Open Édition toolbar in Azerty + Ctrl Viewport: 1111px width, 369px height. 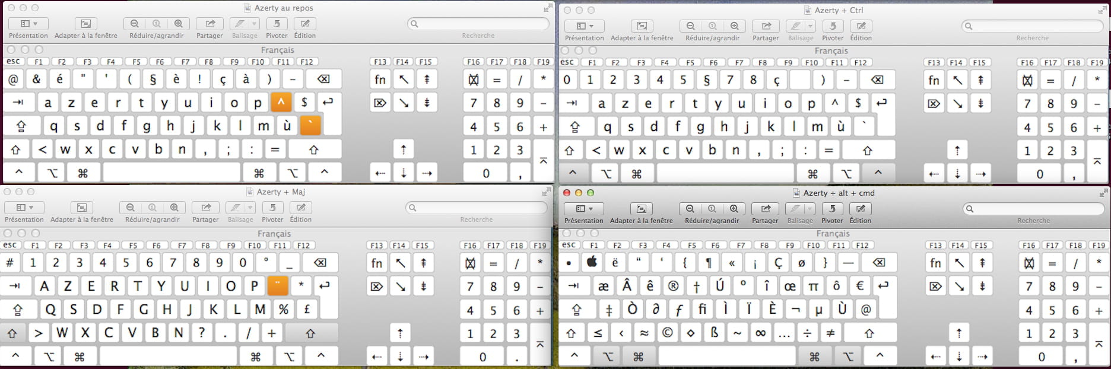tap(861, 26)
